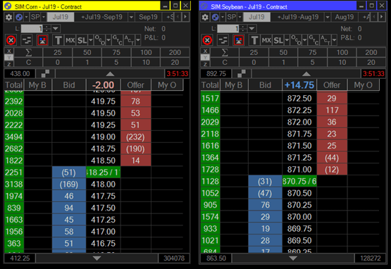391x269 pixels.
Task: Click the flatten position icon in Corn window
Action: coord(27,40)
